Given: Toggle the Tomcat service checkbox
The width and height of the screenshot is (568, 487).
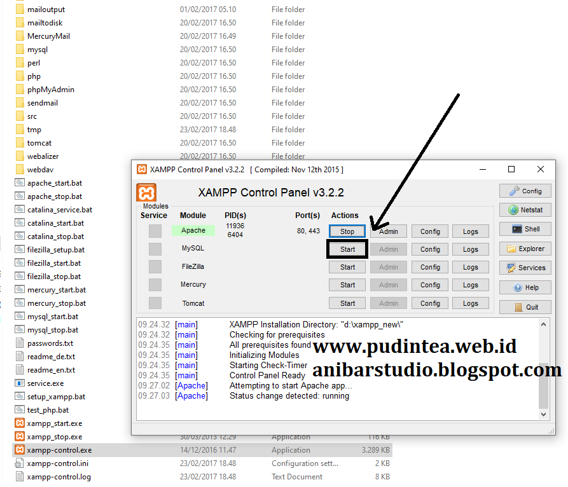Looking at the screenshot, I should [x=155, y=303].
